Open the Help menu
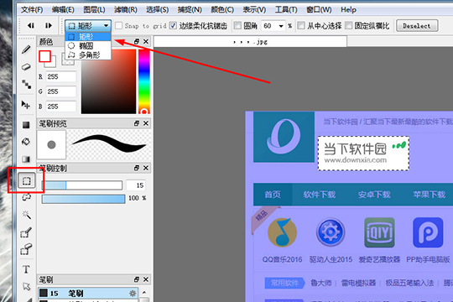The width and height of the screenshot is (453, 302). [348, 9]
